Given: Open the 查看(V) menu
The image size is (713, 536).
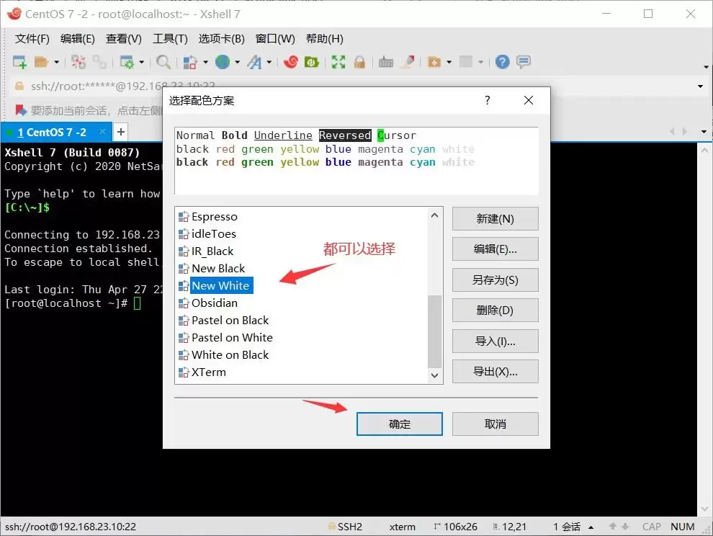Looking at the screenshot, I should click(x=124, y=39).
